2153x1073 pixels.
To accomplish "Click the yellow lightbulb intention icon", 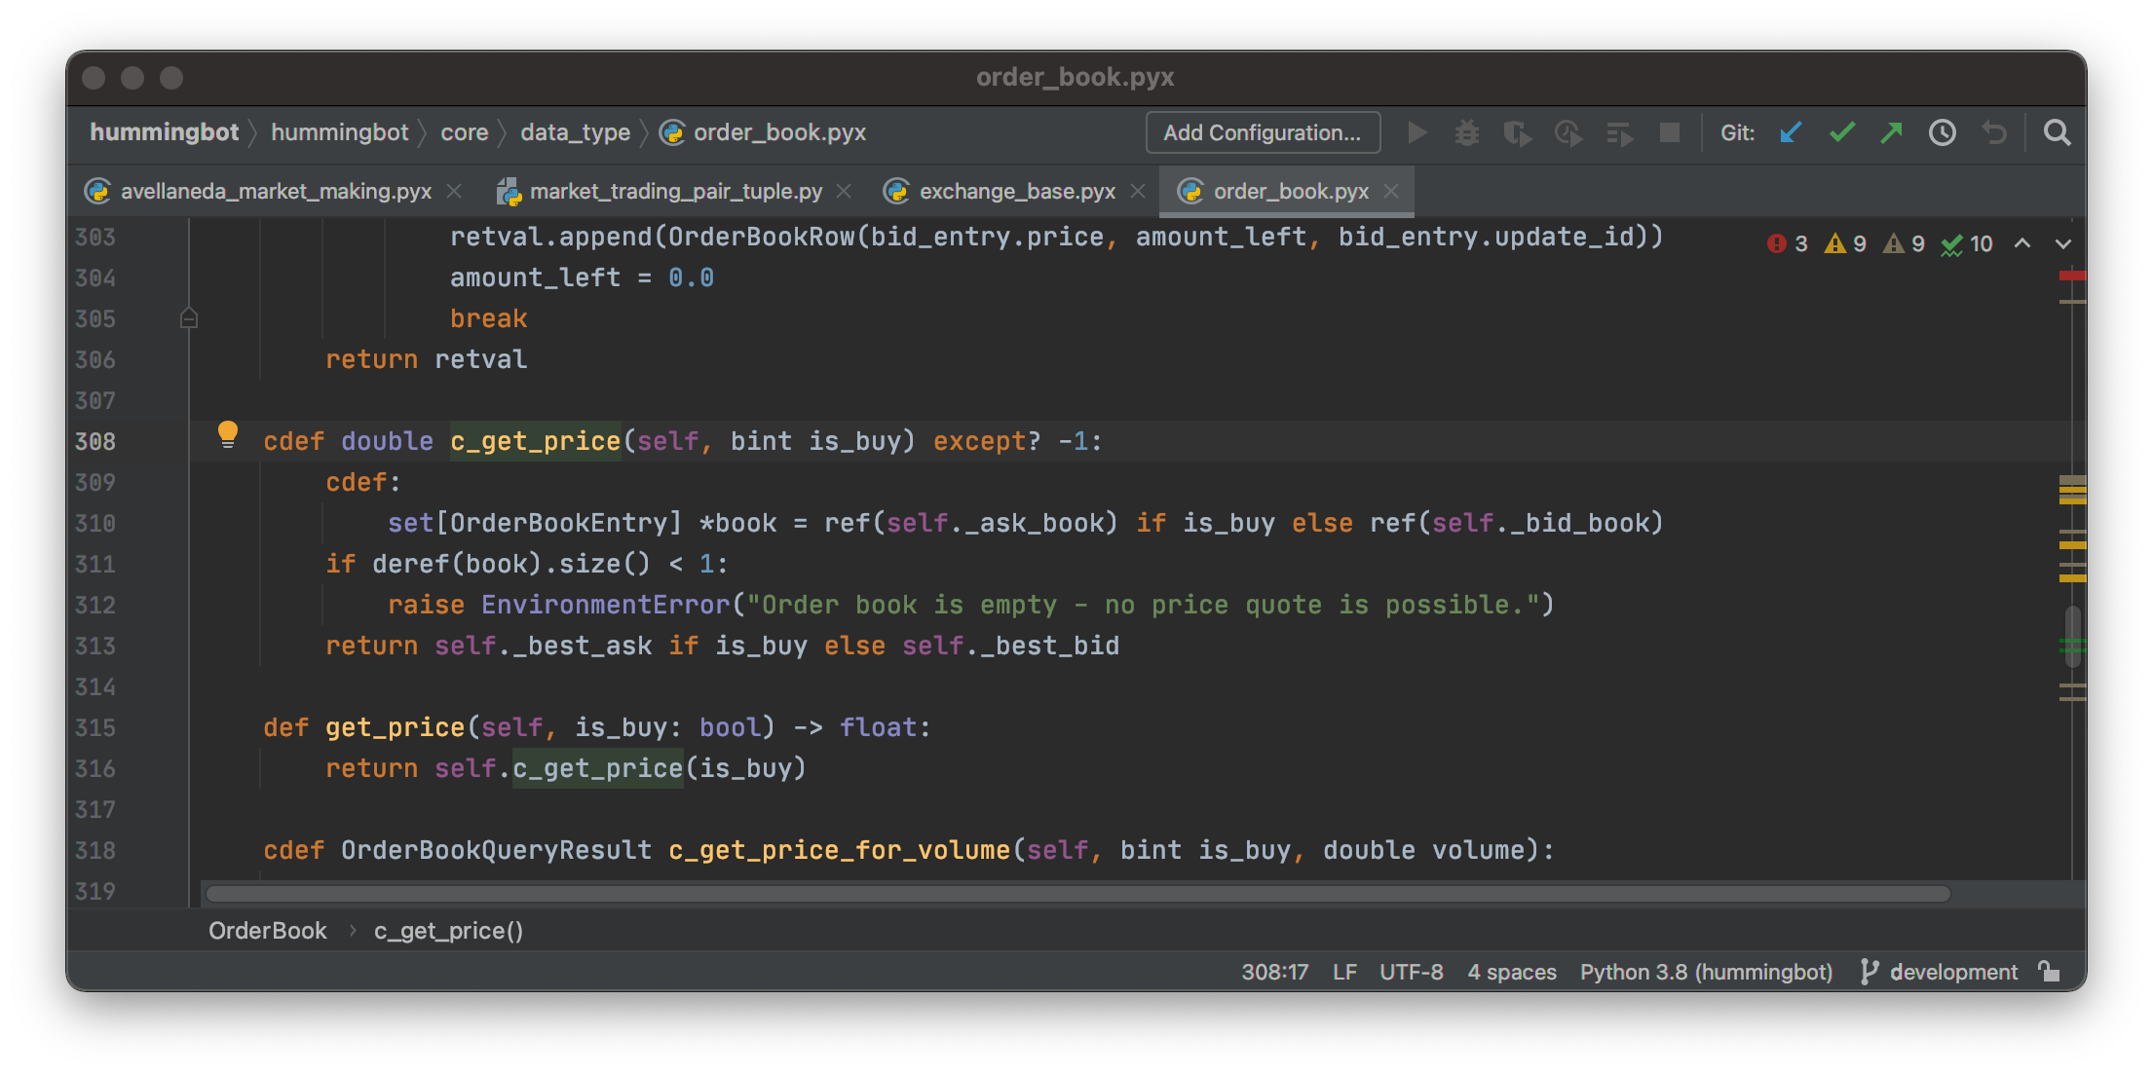I will click(x=228, y=434).
